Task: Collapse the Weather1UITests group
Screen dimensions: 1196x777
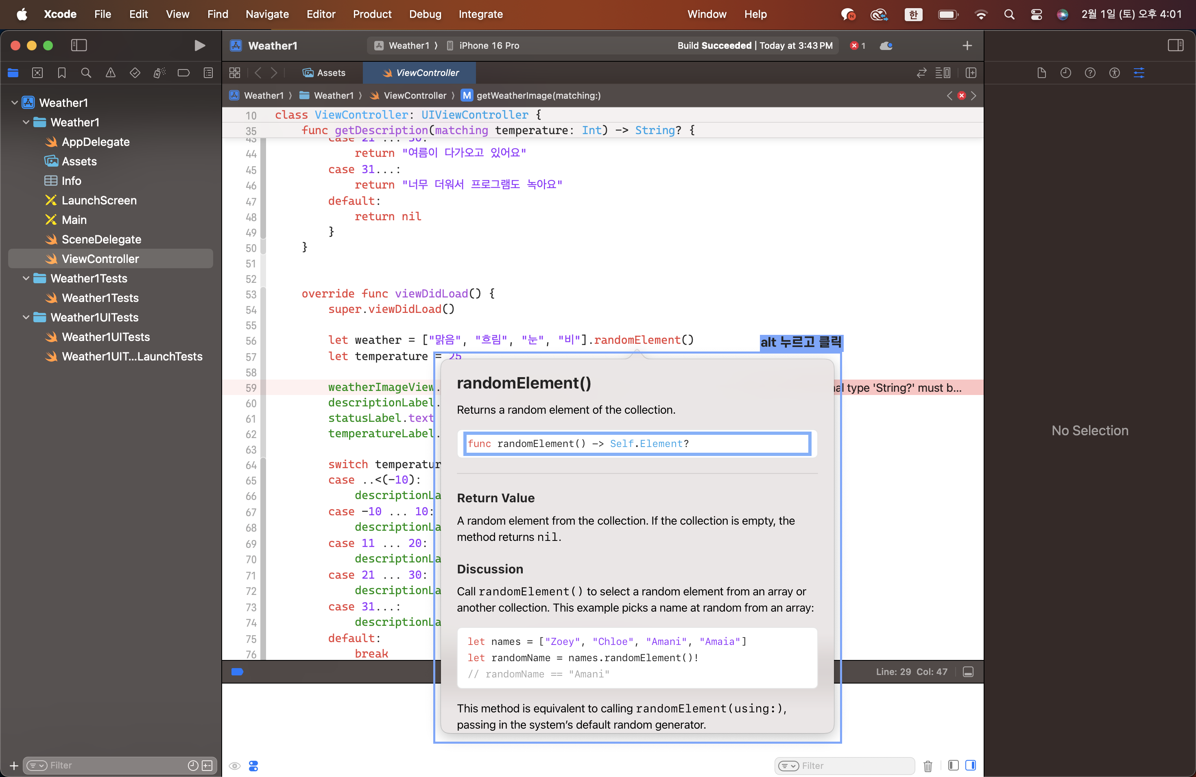Action: coord(26,317)
